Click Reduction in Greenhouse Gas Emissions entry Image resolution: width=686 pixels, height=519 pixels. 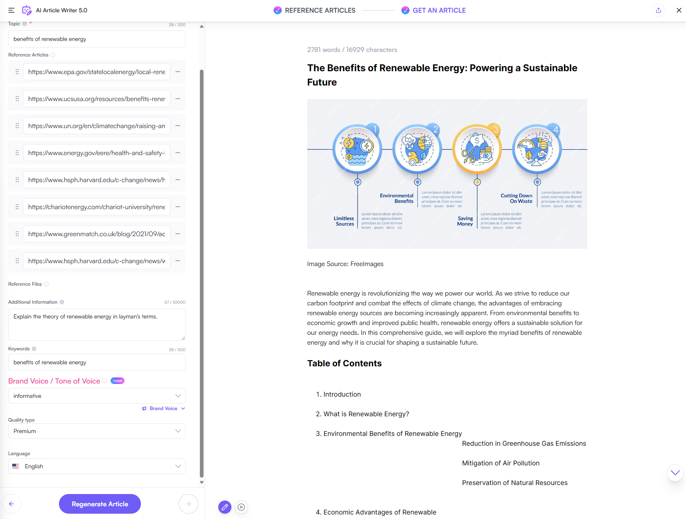click(524, 443)
